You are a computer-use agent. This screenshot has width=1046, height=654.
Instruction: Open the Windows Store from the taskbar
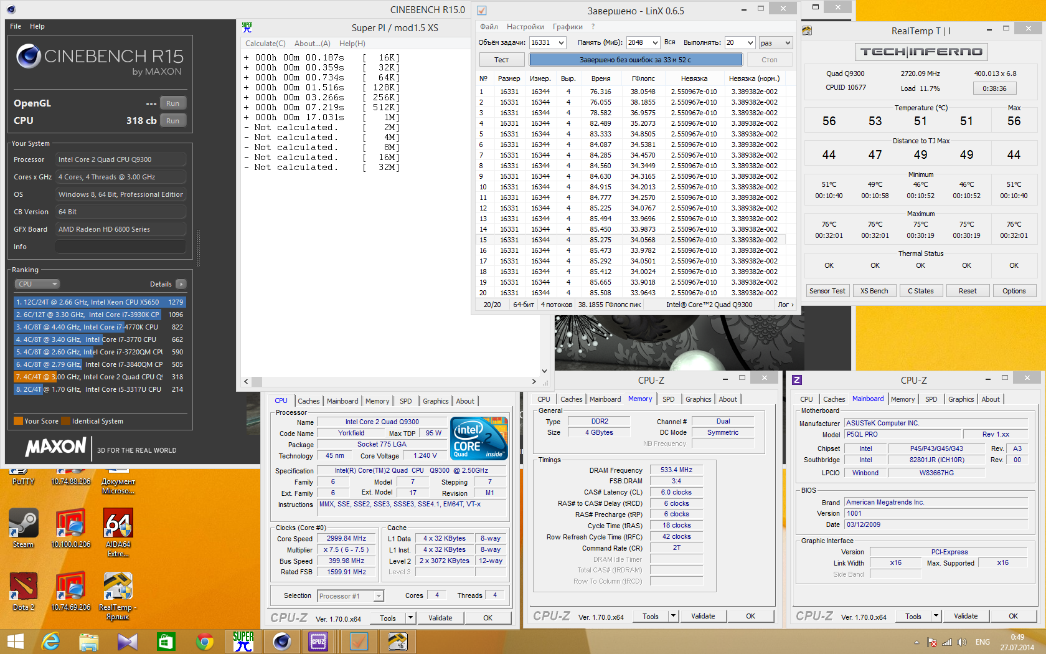click(166, 641)
